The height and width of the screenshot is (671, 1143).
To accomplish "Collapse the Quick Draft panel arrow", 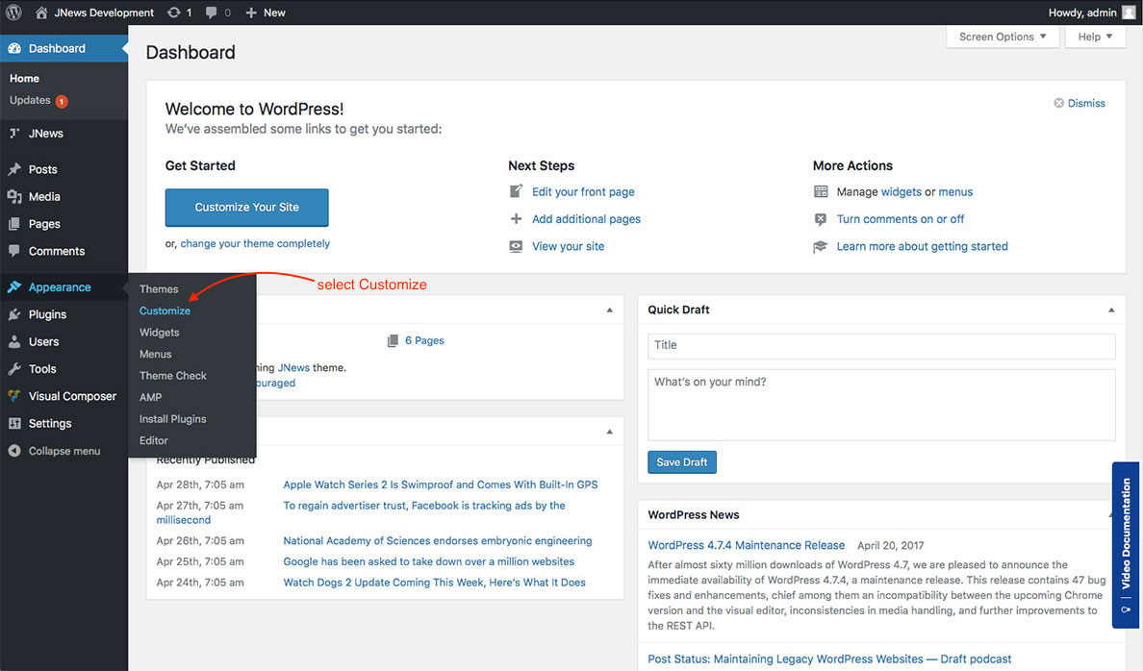I will (x=1111, y=311).
